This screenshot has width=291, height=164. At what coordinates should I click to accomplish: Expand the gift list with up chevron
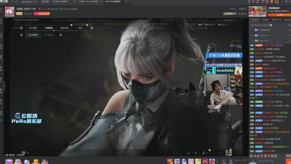point(217,161)
